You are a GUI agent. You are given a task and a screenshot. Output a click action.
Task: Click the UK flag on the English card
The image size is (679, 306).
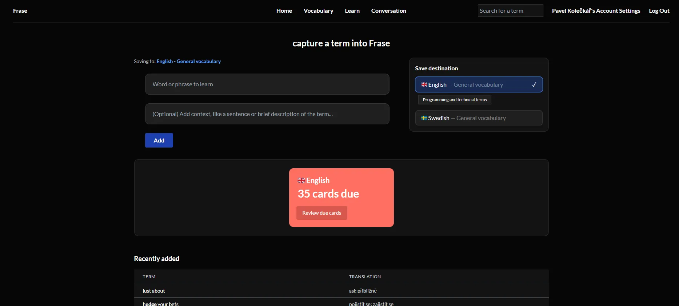click(x=301, y=180)
